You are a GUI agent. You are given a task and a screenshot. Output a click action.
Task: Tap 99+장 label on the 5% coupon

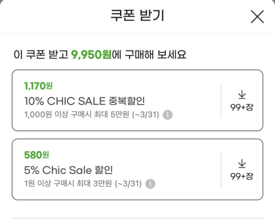click(242, 177)
